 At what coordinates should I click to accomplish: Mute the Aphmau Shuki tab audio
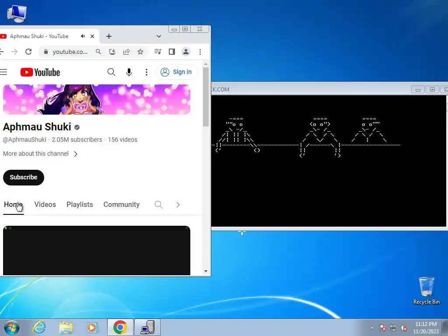pos(83,36)
